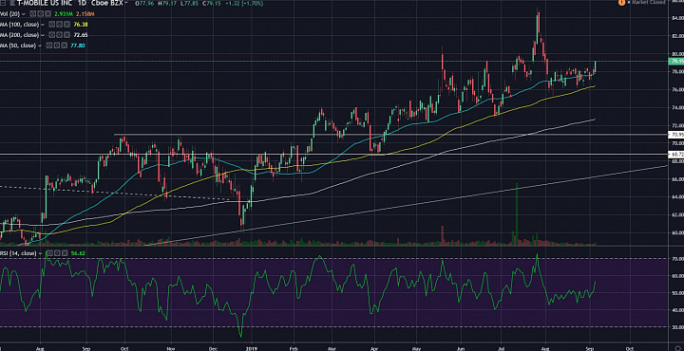
Task: Click the RSI scale 50.00 label
Action: pyautogui.click(x=677, y=292)
